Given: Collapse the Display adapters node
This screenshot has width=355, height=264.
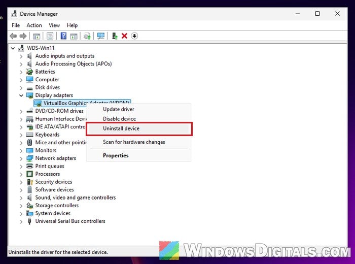Looking at the screenshot, I should pos(21,95).
